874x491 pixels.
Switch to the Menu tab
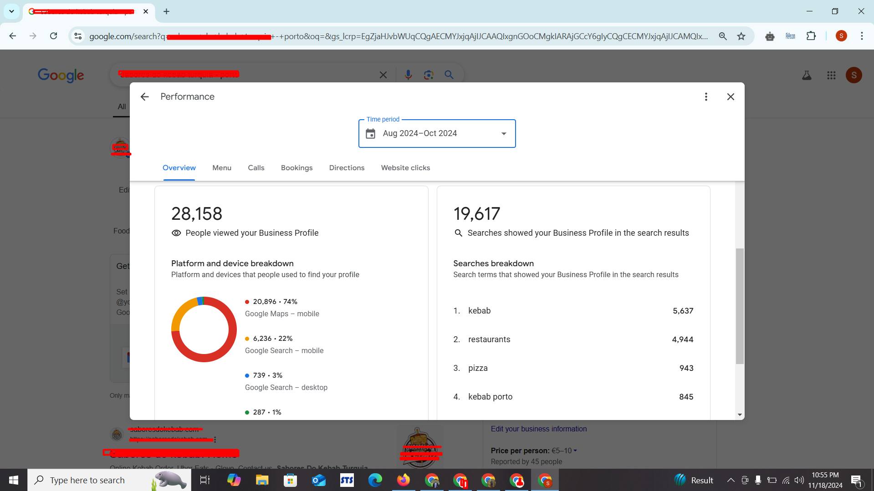pos(222,168)
